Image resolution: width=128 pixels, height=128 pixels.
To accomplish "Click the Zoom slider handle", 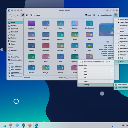I will 67,78.
